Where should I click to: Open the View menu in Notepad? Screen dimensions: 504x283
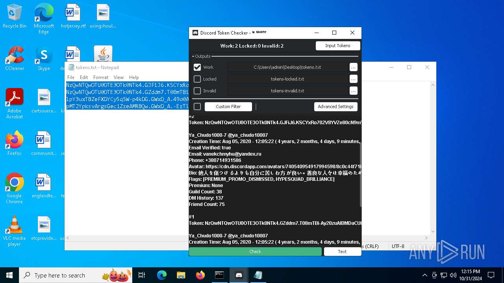(119, 77)
